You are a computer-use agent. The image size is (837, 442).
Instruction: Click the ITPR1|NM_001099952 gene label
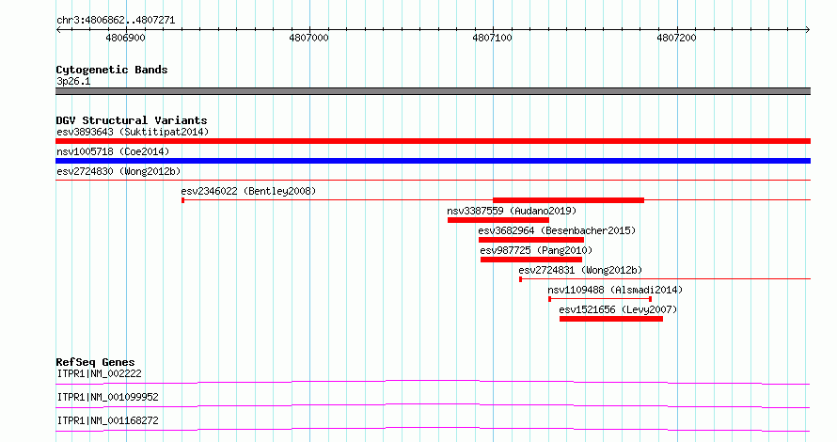click(107, 397)
